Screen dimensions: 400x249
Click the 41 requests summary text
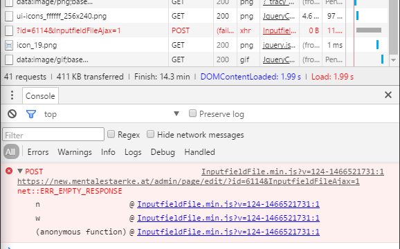click(25, 77)
